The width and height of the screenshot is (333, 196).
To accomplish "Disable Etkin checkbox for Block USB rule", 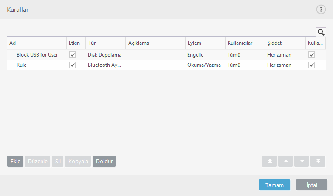I will [73, 55].
